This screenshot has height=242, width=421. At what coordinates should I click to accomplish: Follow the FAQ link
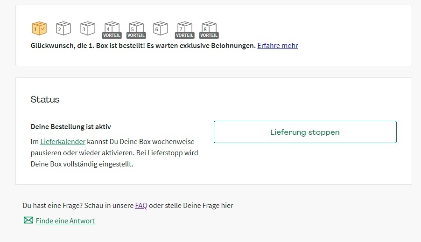[x=141, y=206]
